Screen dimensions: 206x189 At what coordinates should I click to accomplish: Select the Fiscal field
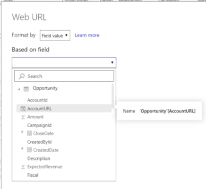tap(33, 175)
